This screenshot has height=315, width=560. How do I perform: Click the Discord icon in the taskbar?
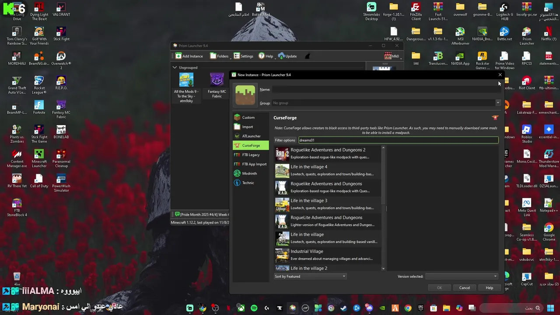tap(369, 308)
